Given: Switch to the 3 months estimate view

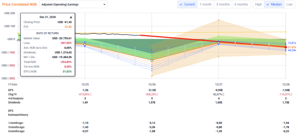Looking at the screenshot, I should [223, 4].
